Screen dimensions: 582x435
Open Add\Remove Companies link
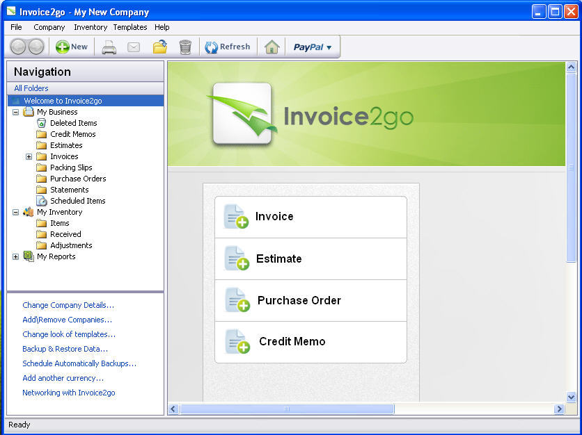[x=68, y=320]
